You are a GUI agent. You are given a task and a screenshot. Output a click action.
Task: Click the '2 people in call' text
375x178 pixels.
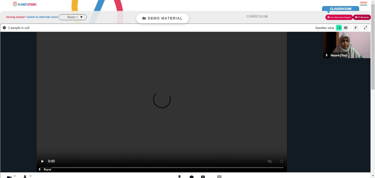[19, 28]
